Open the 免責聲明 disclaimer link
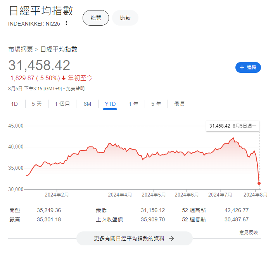Viewport: 280px width, 257px height. point(75,88)
